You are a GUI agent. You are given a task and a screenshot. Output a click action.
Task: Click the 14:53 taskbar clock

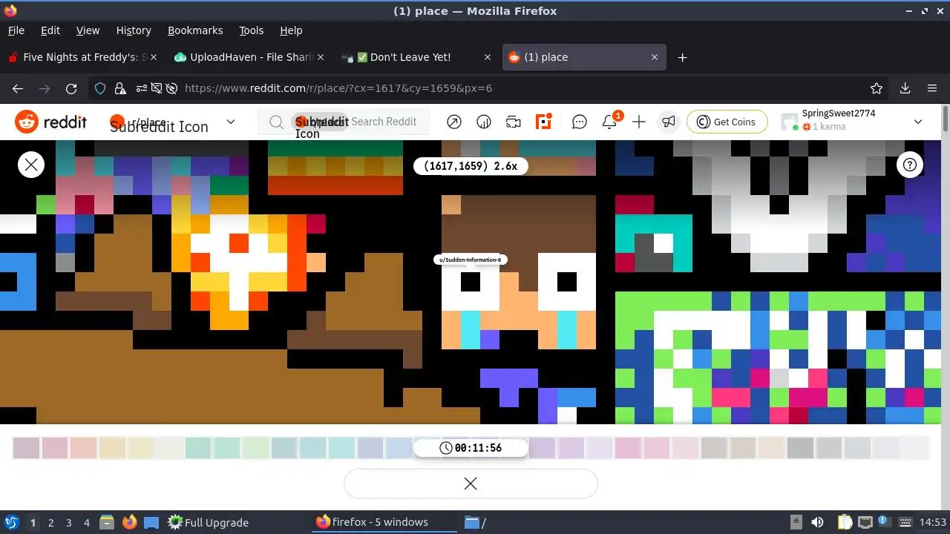point(933,522)
